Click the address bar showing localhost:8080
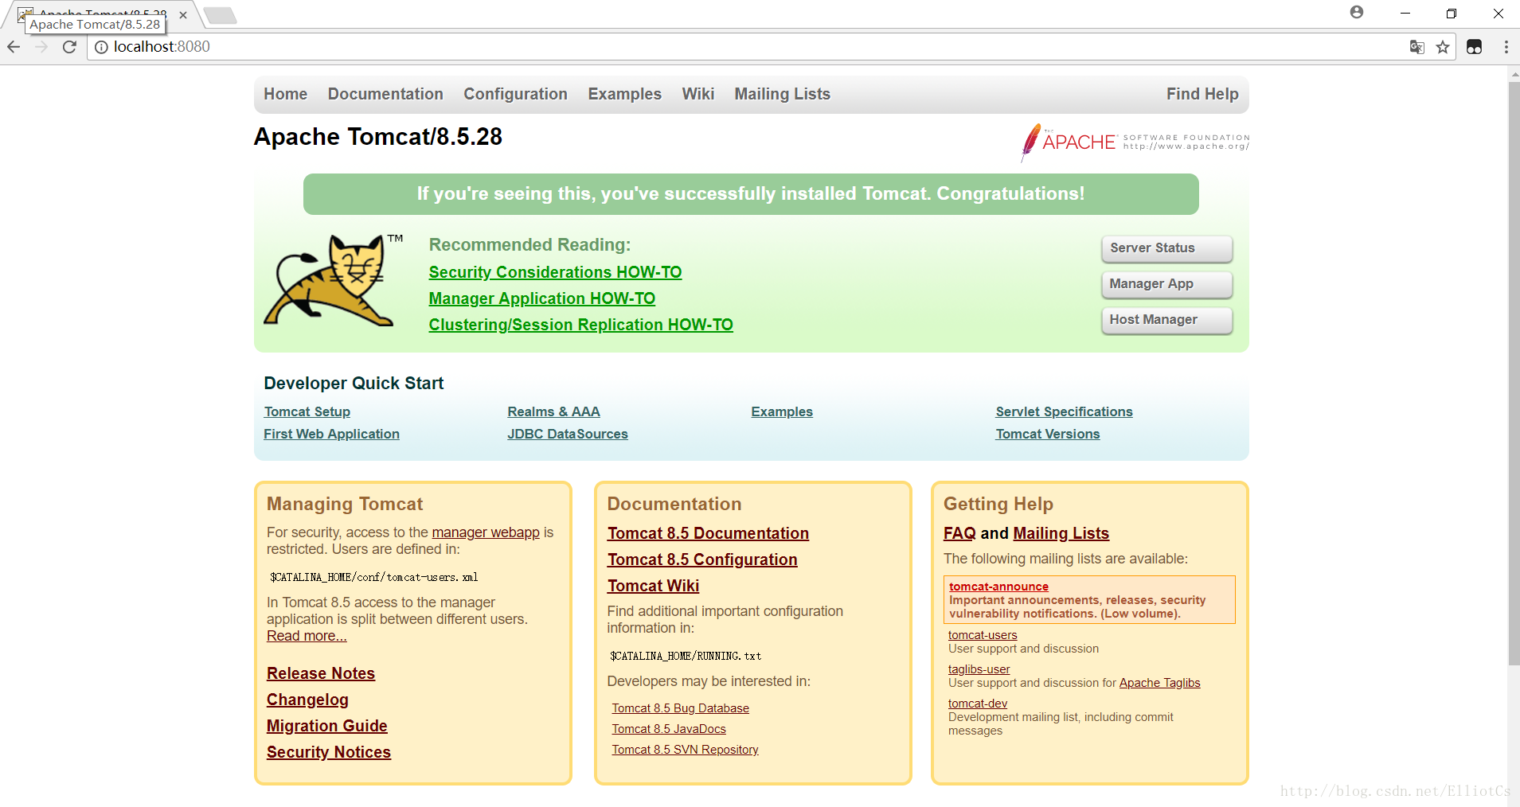Screen dimensions: 1520x807 (748, 47)
